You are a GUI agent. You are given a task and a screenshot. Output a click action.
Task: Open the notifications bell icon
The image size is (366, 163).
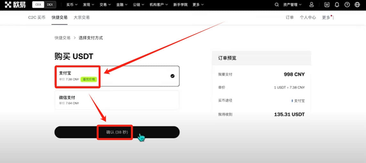(337, 5)
